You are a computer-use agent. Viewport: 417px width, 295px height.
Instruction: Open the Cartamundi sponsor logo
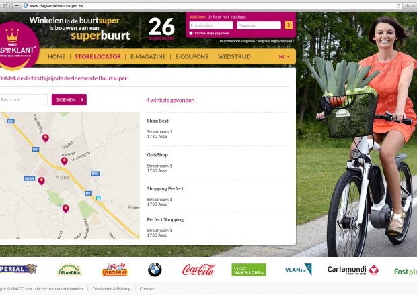pos(353,270)
